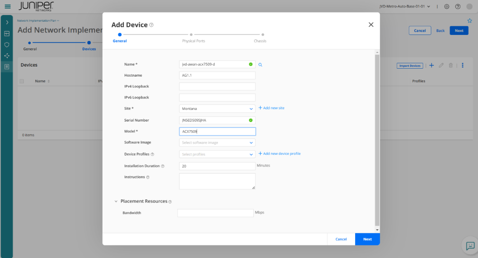Click the add device plus icon

pos(431,65)
